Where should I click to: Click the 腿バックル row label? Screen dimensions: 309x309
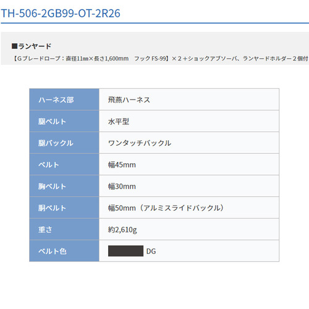pyautogui.click(x=56, y=143)
